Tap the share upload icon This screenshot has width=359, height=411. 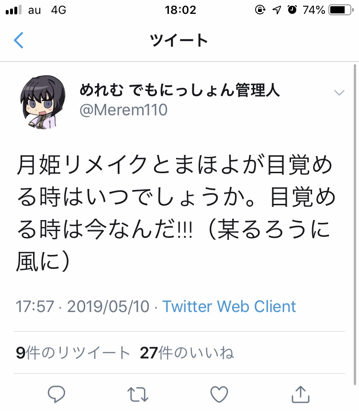[x=301, y=394]
